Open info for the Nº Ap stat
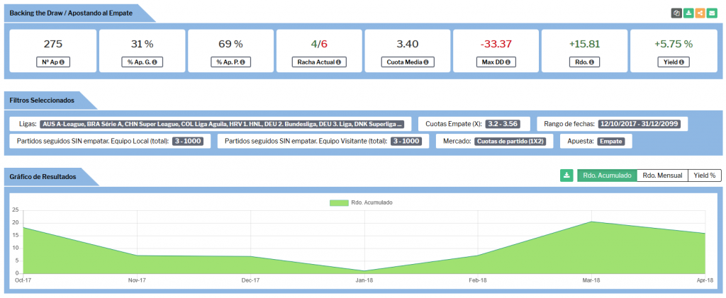The image size is (726, 298). [x=53, y=62]
